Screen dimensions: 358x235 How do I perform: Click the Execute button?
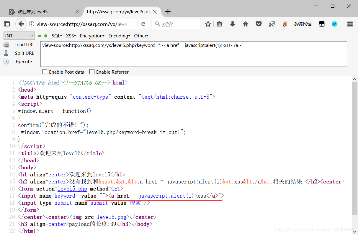(24, 62)
